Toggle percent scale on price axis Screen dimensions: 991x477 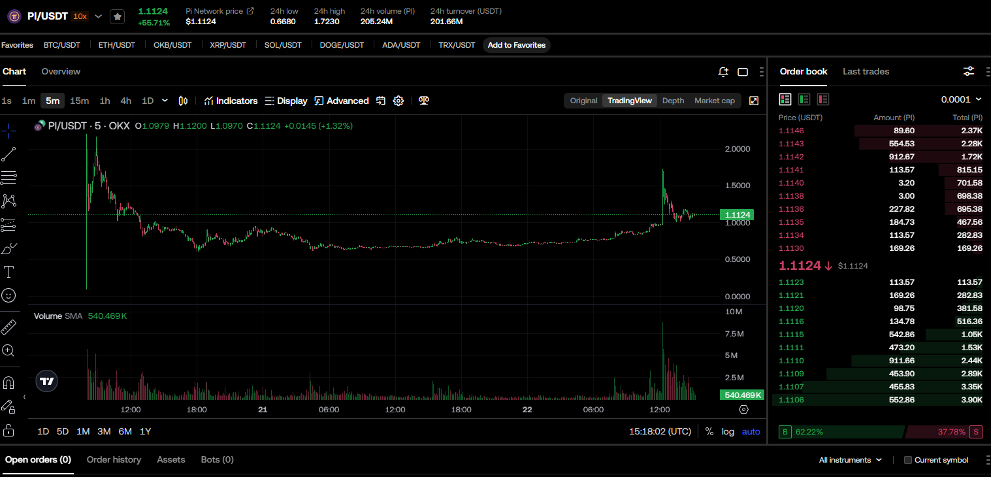coord(709,431)
